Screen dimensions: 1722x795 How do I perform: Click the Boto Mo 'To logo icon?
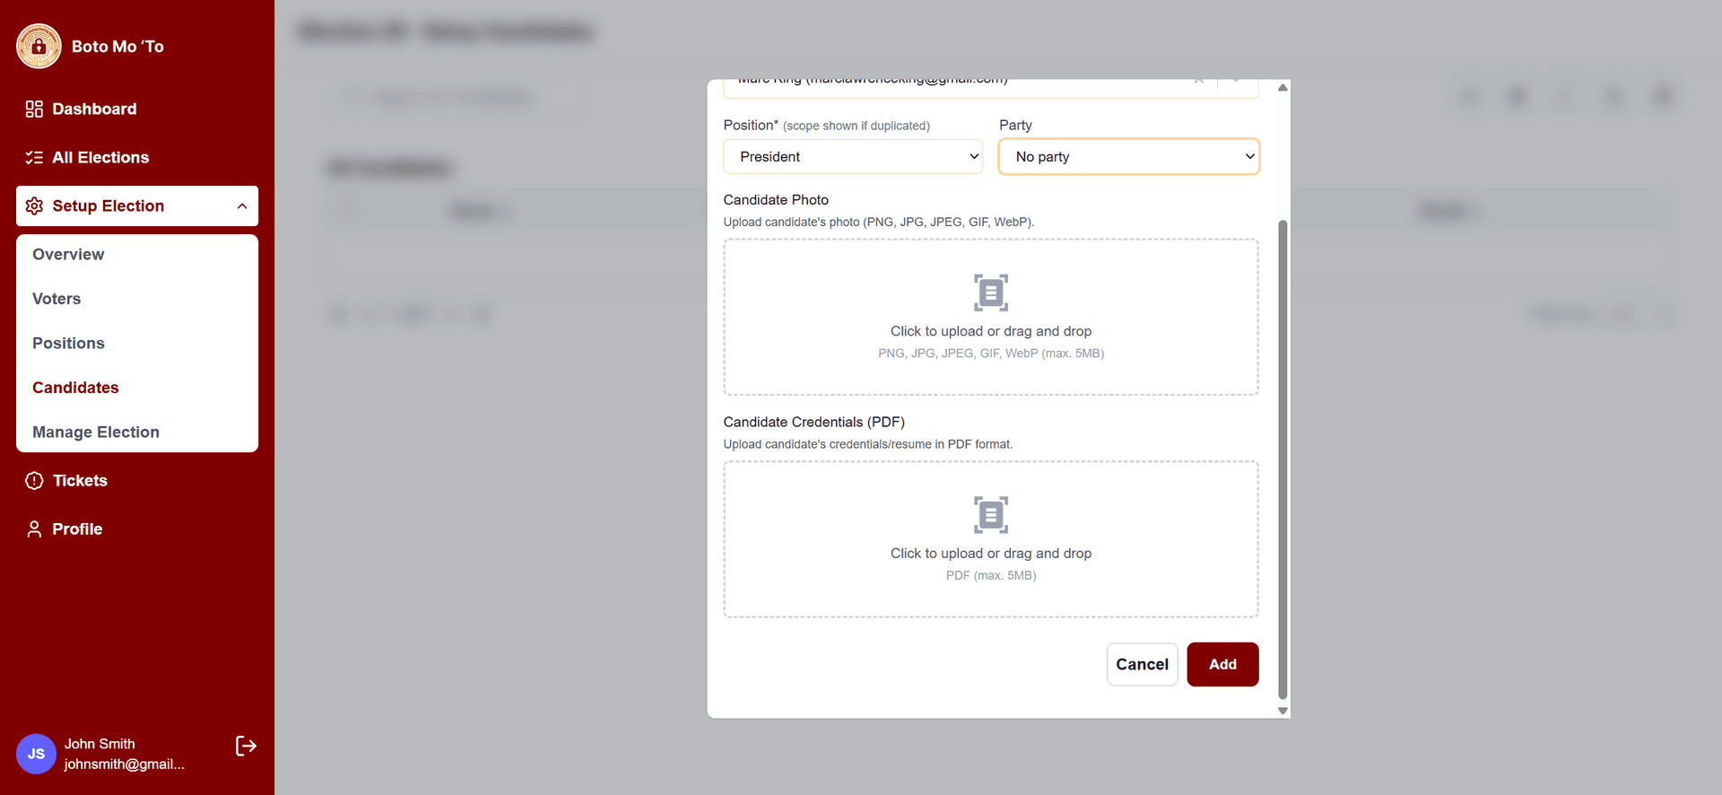click(39, 46)
